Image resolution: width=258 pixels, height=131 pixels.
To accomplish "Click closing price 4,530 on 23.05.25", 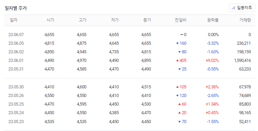I will [x=146, y=104].
